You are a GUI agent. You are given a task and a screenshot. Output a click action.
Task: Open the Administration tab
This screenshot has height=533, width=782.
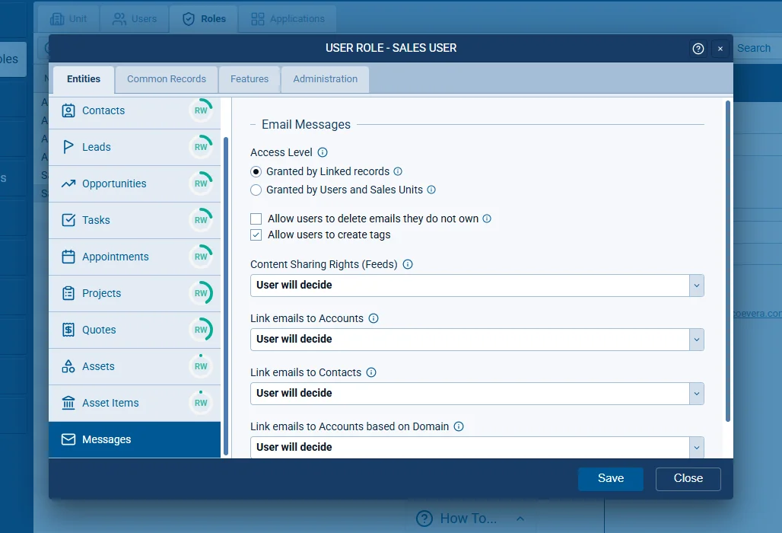tap(325, 79)
